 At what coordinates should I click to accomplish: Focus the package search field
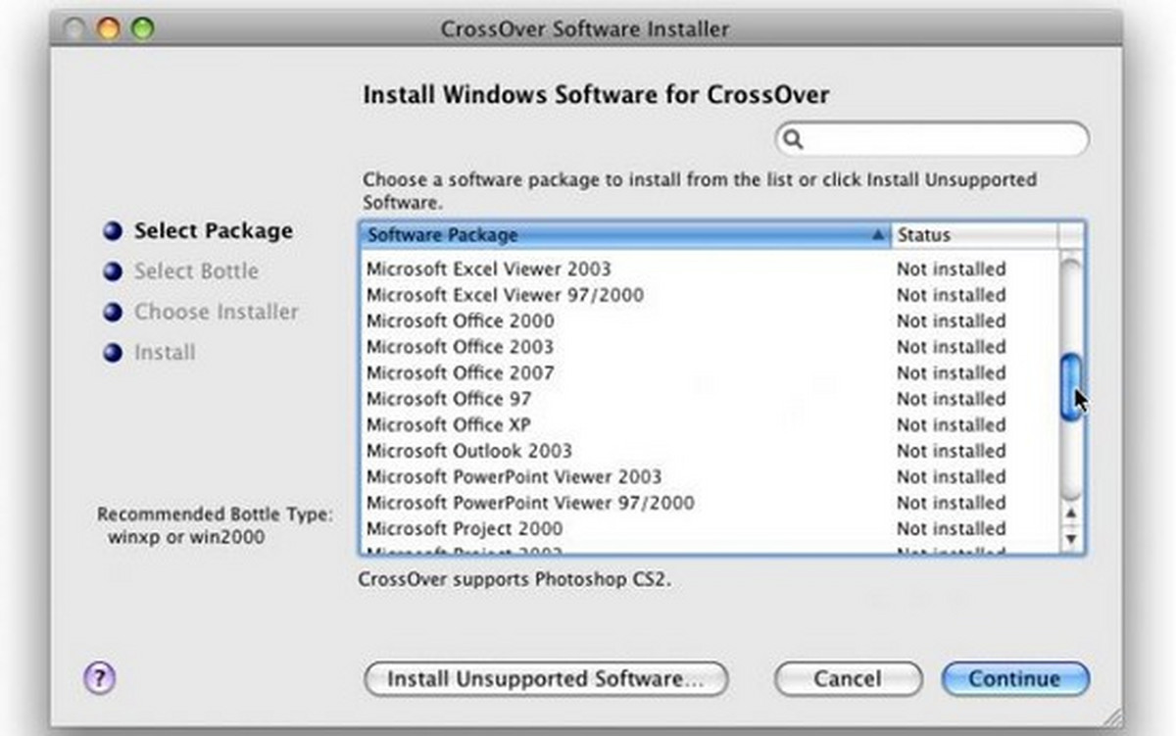pyautogui.click(x=941, y=140)
